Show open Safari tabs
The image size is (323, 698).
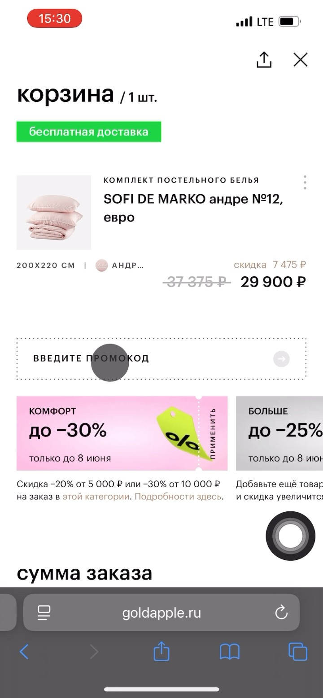tap(298, 651)
